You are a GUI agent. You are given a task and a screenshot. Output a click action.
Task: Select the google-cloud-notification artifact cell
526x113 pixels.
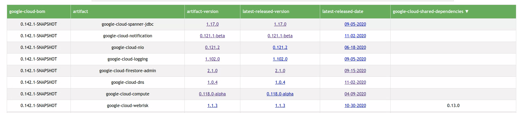coord(127,36)
